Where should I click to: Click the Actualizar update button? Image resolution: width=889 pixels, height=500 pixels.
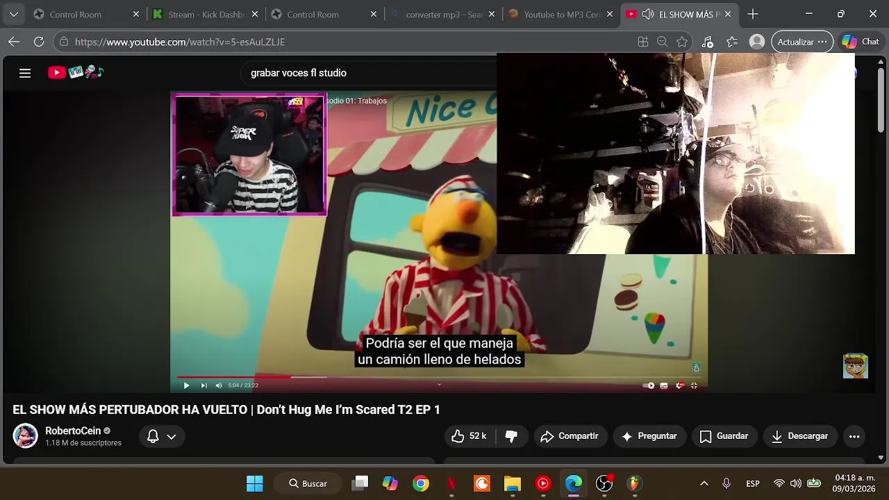point(802,42)
